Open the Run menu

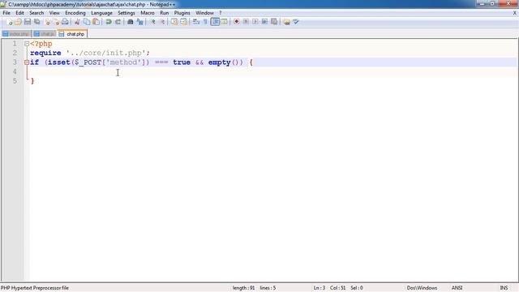[164, 13]
